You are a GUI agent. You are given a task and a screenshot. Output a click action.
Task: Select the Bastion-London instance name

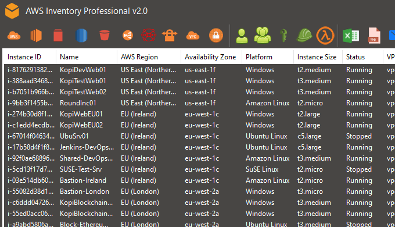(84, 191)
